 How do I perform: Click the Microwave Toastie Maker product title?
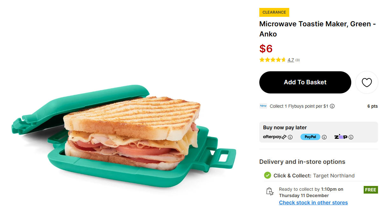pyautogui.click(x=317, y=29)
